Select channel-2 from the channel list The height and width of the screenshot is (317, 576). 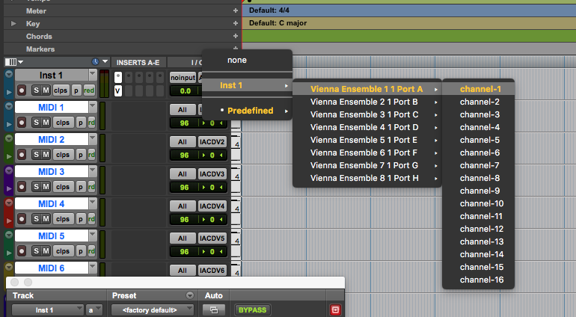click(478, 102)
